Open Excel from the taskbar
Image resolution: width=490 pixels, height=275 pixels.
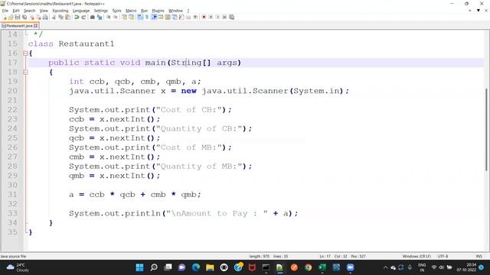(x=322, y=267)
